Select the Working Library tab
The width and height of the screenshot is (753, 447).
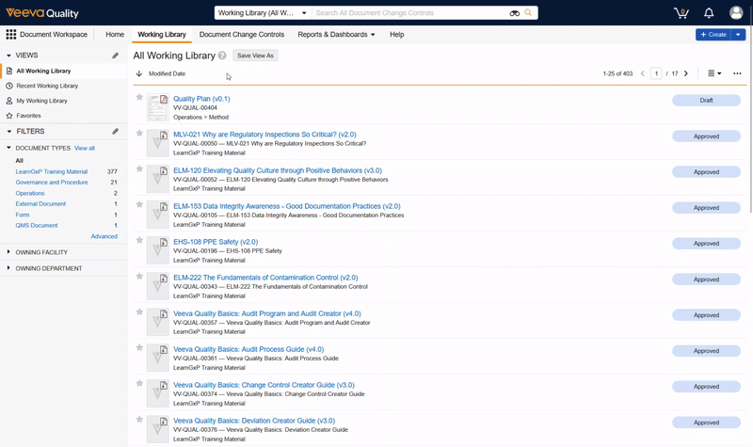(162, 35)
